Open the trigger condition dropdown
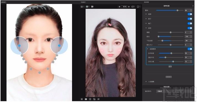 click(174, 91)
